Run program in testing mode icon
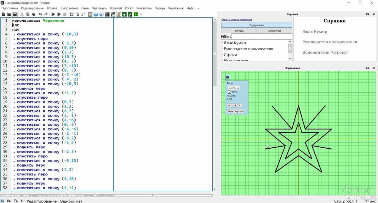378x203 pixels. click(x=59, y=14)
